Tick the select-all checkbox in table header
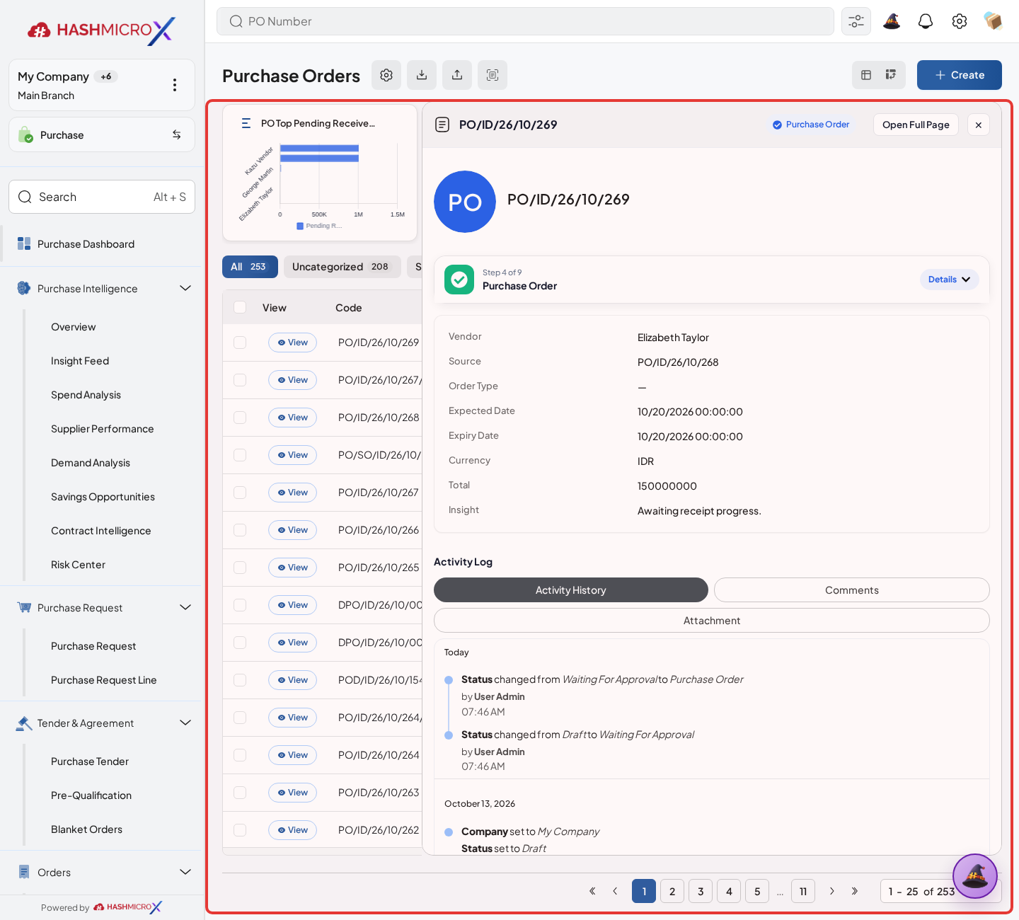The width and height of the screenshot is (1019, 920). [x=240, y=307]
